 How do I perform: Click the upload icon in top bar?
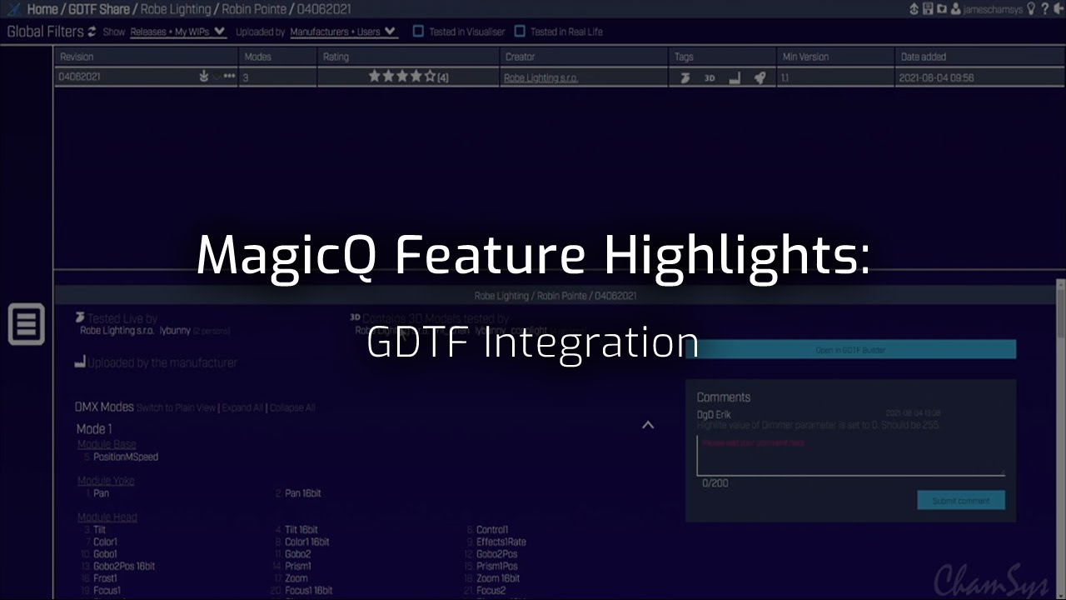click(914, 9)
